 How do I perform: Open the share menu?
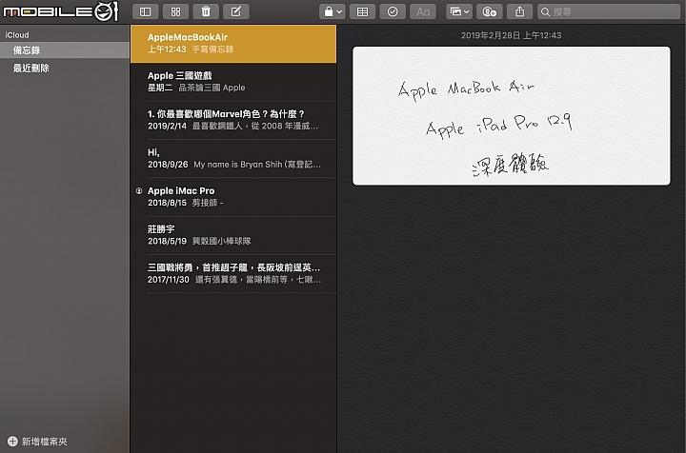(519, 11)
